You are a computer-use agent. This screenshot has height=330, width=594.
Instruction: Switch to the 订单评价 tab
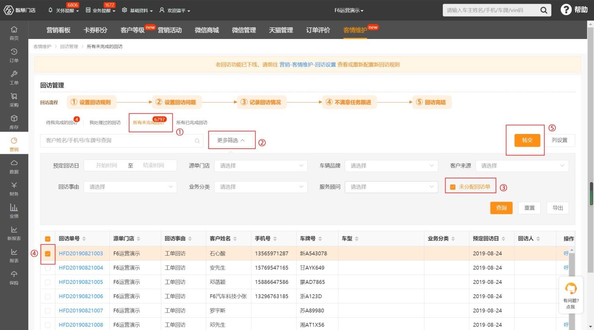318,30
